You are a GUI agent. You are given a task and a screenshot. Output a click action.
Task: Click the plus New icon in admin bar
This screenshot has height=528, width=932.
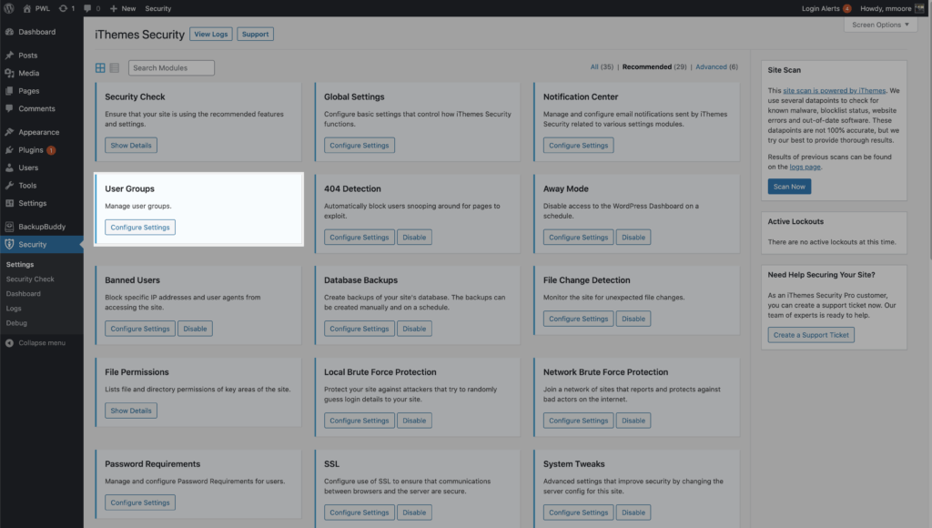(114, 8)
